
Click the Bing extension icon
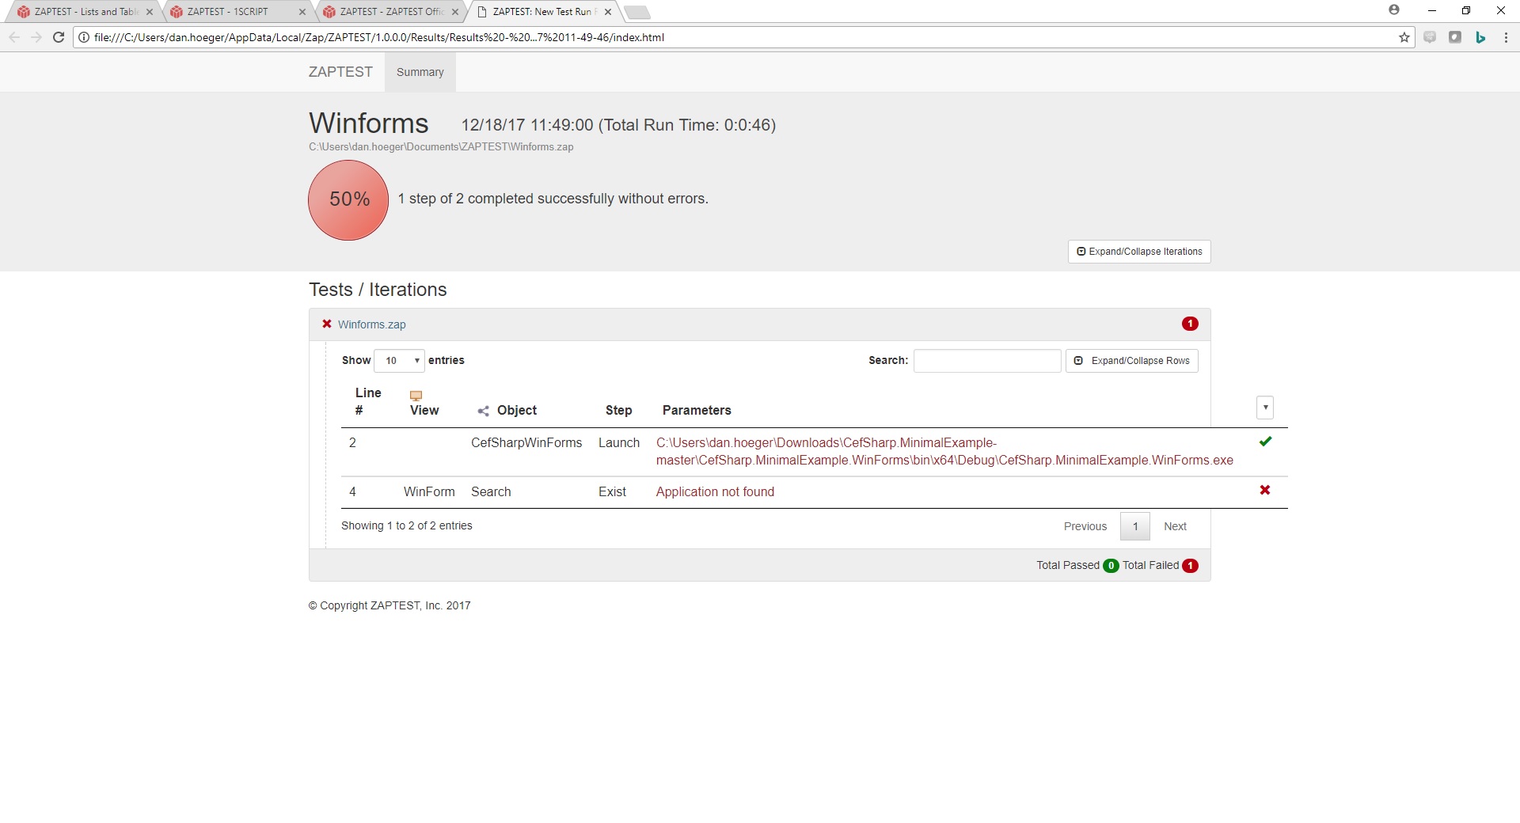pyautogui.click(x=1480, y=37)
